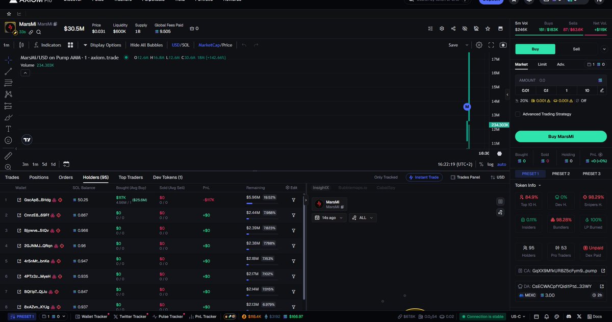Take a chart snapshot with camera icon

click(x=503, y=45)
